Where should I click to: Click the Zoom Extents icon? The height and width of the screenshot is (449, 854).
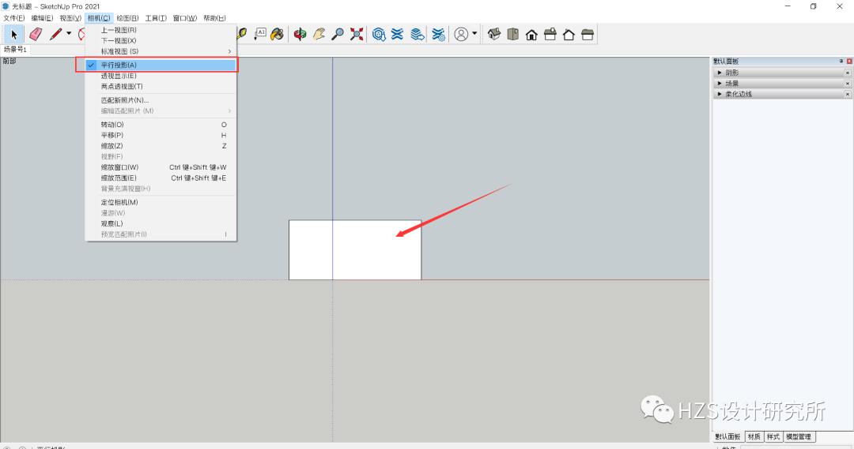pos(357,34)
